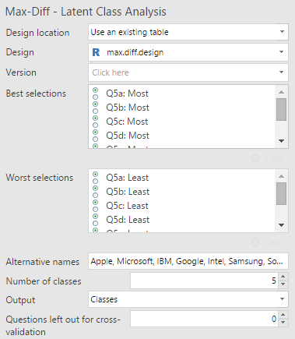Select the Q5a: Least variable
The image size is (295, 339).
(x=127, y=178)
